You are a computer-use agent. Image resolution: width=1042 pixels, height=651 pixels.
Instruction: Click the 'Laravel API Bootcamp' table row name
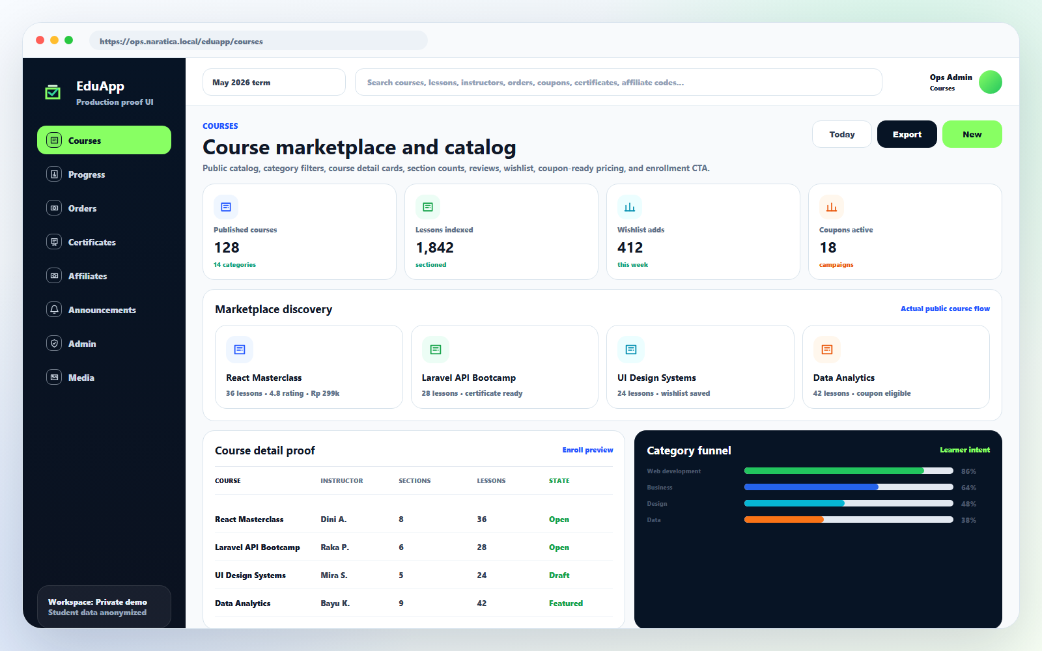(x=257, y=547)
